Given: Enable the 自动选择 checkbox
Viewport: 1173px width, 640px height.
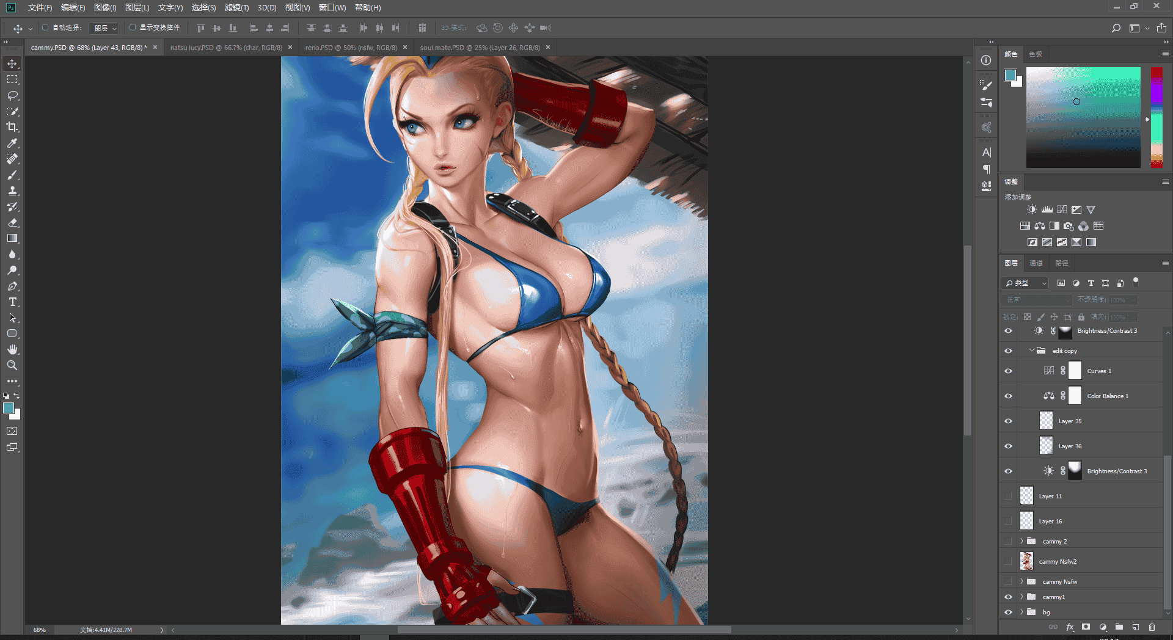Looking at the screenshot, I should [x=45, y=27].
